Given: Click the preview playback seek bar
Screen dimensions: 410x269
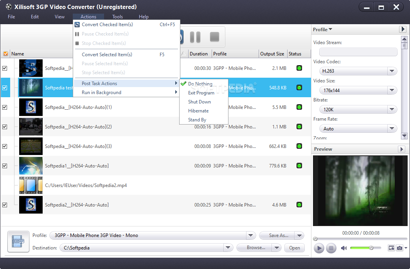Looking at the screenshot, I should (360, 239).
